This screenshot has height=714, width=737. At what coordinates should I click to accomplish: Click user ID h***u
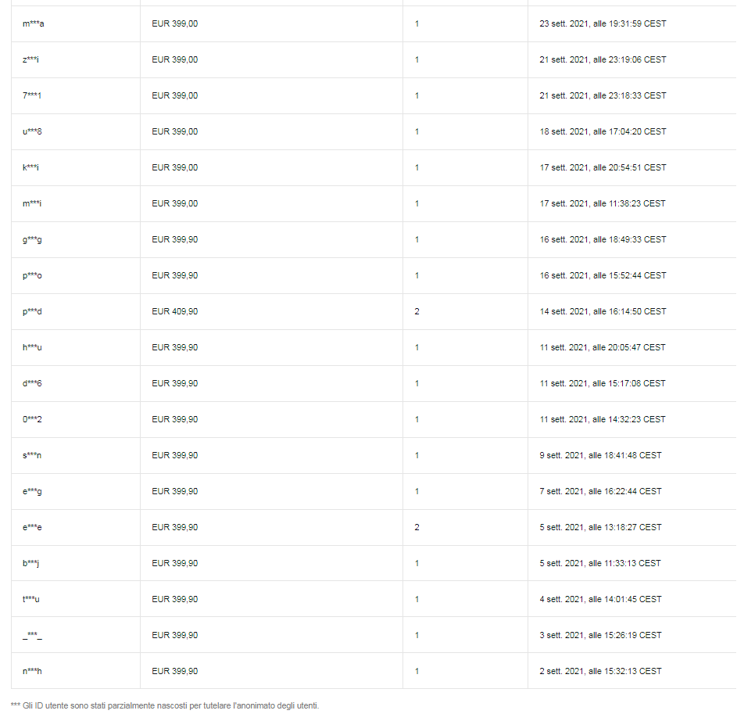(x=32, y=347)
